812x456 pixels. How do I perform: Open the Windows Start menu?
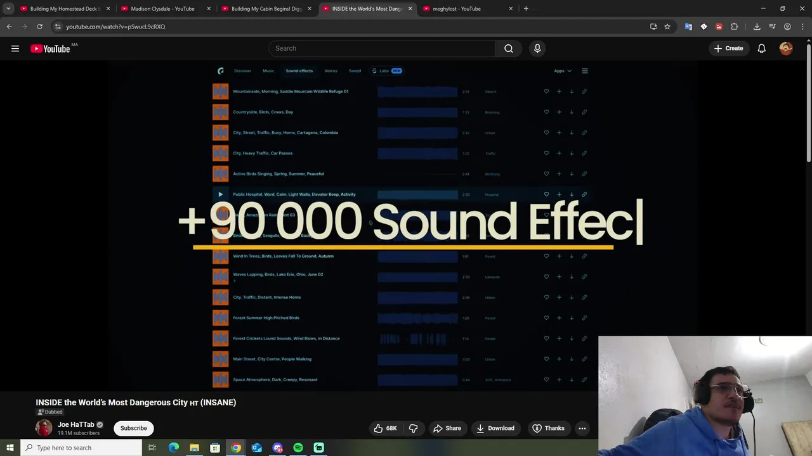pos(10,448)
